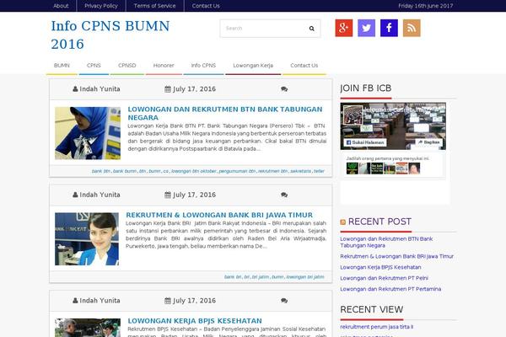506x337 pixels.
Task: Select the Info CPNS navigation tab
Action: tap(203, 66)
